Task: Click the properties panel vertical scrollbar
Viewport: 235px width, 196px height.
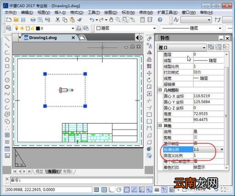Action: coord(226,116)
